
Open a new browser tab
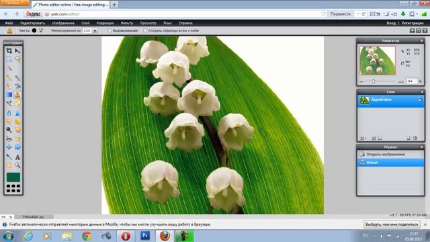point(114,5)
